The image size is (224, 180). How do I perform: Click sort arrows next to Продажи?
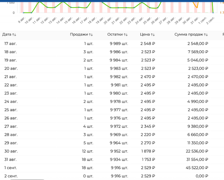tap(89, 34)
